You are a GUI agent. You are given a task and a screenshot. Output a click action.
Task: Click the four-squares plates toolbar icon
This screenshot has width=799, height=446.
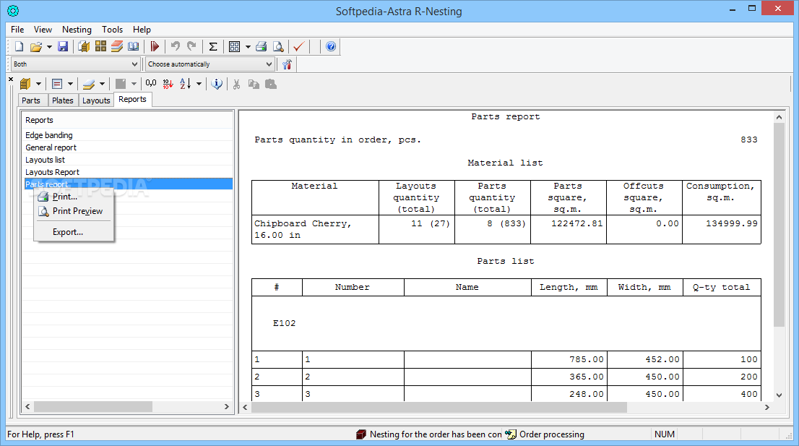coord(101,46)
